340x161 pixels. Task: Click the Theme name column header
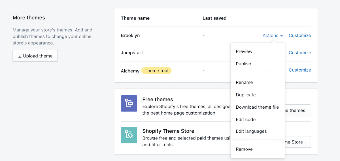coord(135,18)
